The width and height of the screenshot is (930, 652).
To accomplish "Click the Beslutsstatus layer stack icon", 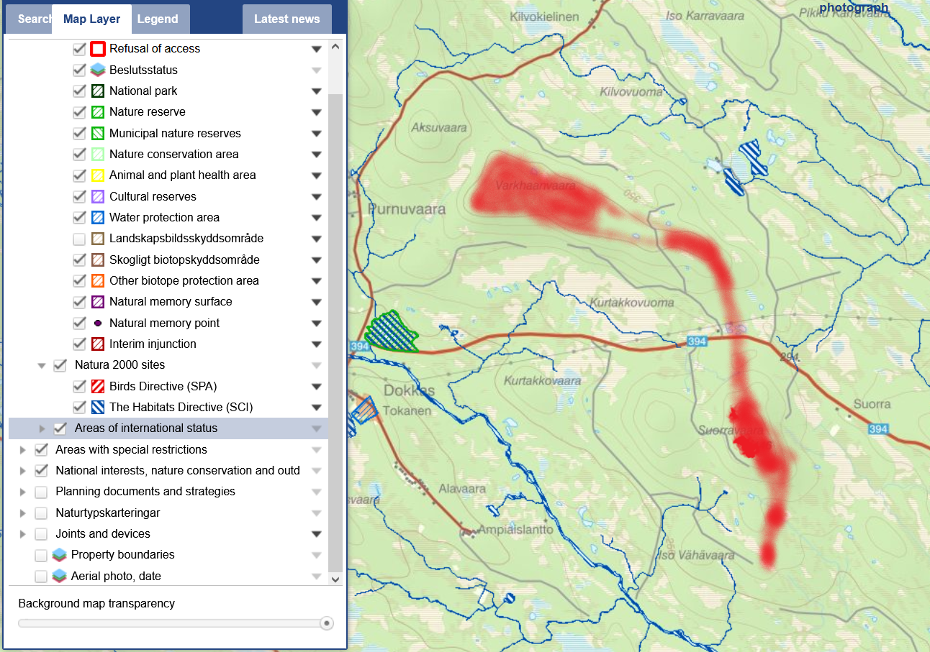I will pyautogui.click(x=98, y=70).
